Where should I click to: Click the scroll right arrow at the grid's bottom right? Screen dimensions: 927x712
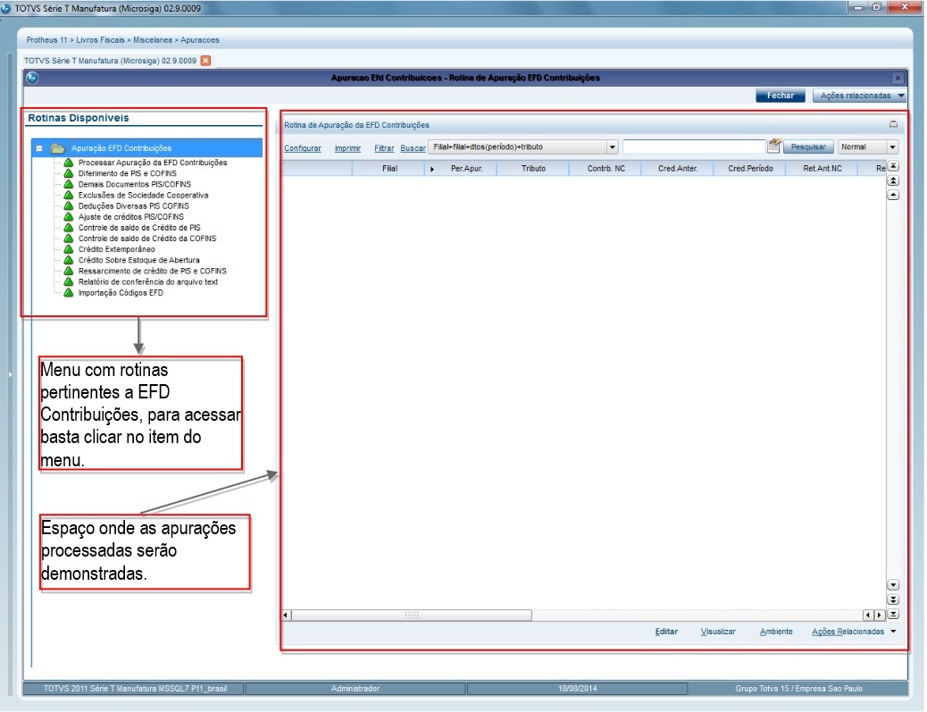[x=879, y=616]
